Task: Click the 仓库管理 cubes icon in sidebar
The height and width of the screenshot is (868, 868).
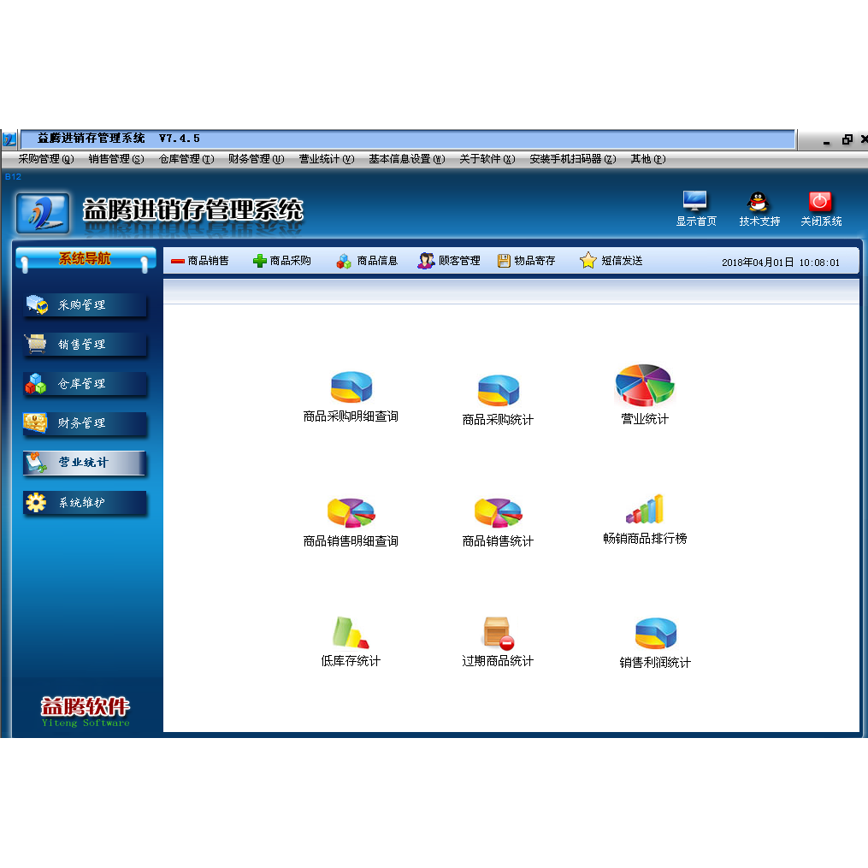Action: click(35, 384)
